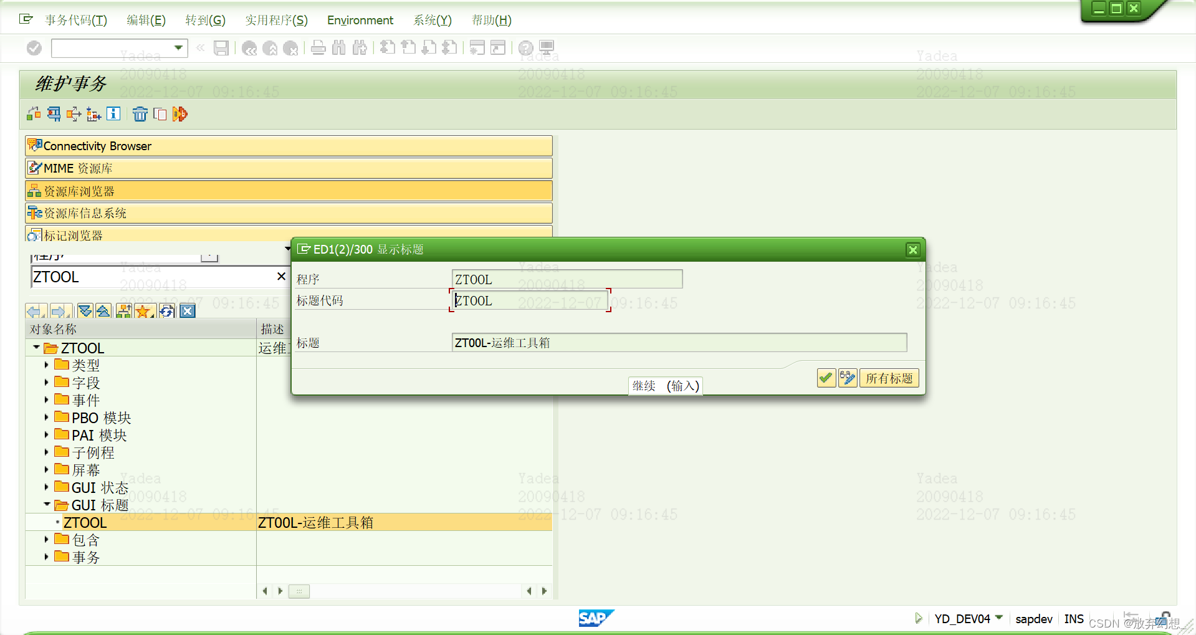Open the Environment menu

pos(360,20)
